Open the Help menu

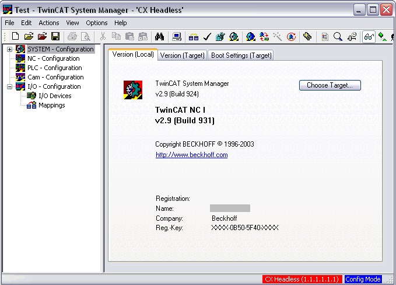point(121,23)
